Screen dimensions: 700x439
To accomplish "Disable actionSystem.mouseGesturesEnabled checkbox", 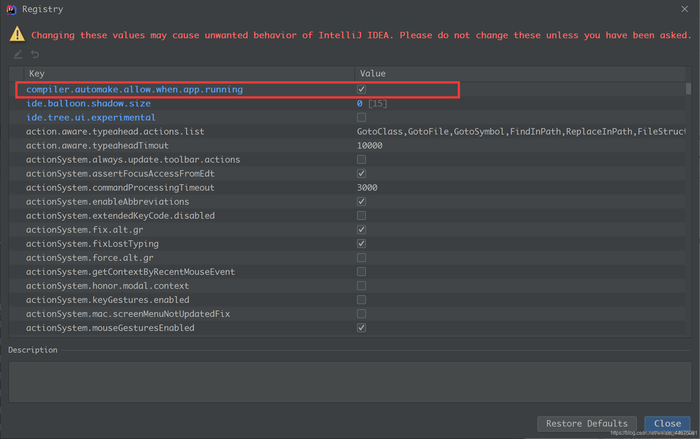I will 361,328.
